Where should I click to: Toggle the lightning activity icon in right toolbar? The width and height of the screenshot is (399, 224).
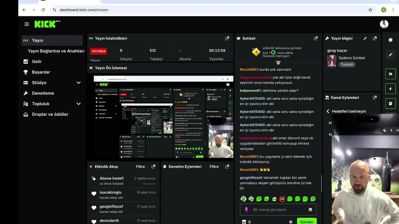tap(391, 89)
